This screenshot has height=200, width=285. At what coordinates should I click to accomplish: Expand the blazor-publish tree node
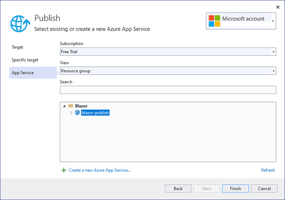coord(71,113)
